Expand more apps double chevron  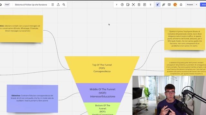point(150,5)
